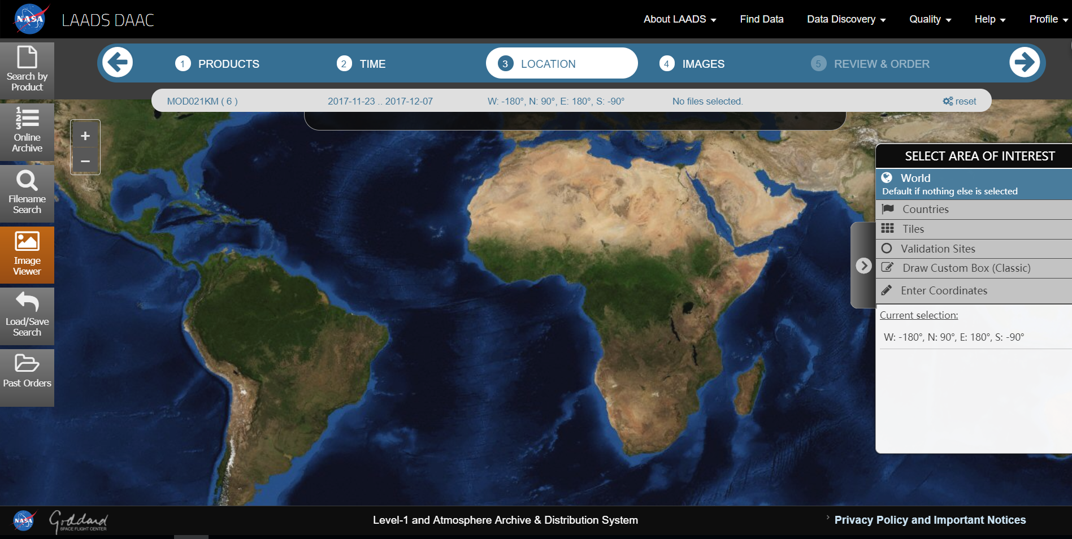
Task: Click the NASA logo in header
Action: pyautogui.click(x=31, y=19)
